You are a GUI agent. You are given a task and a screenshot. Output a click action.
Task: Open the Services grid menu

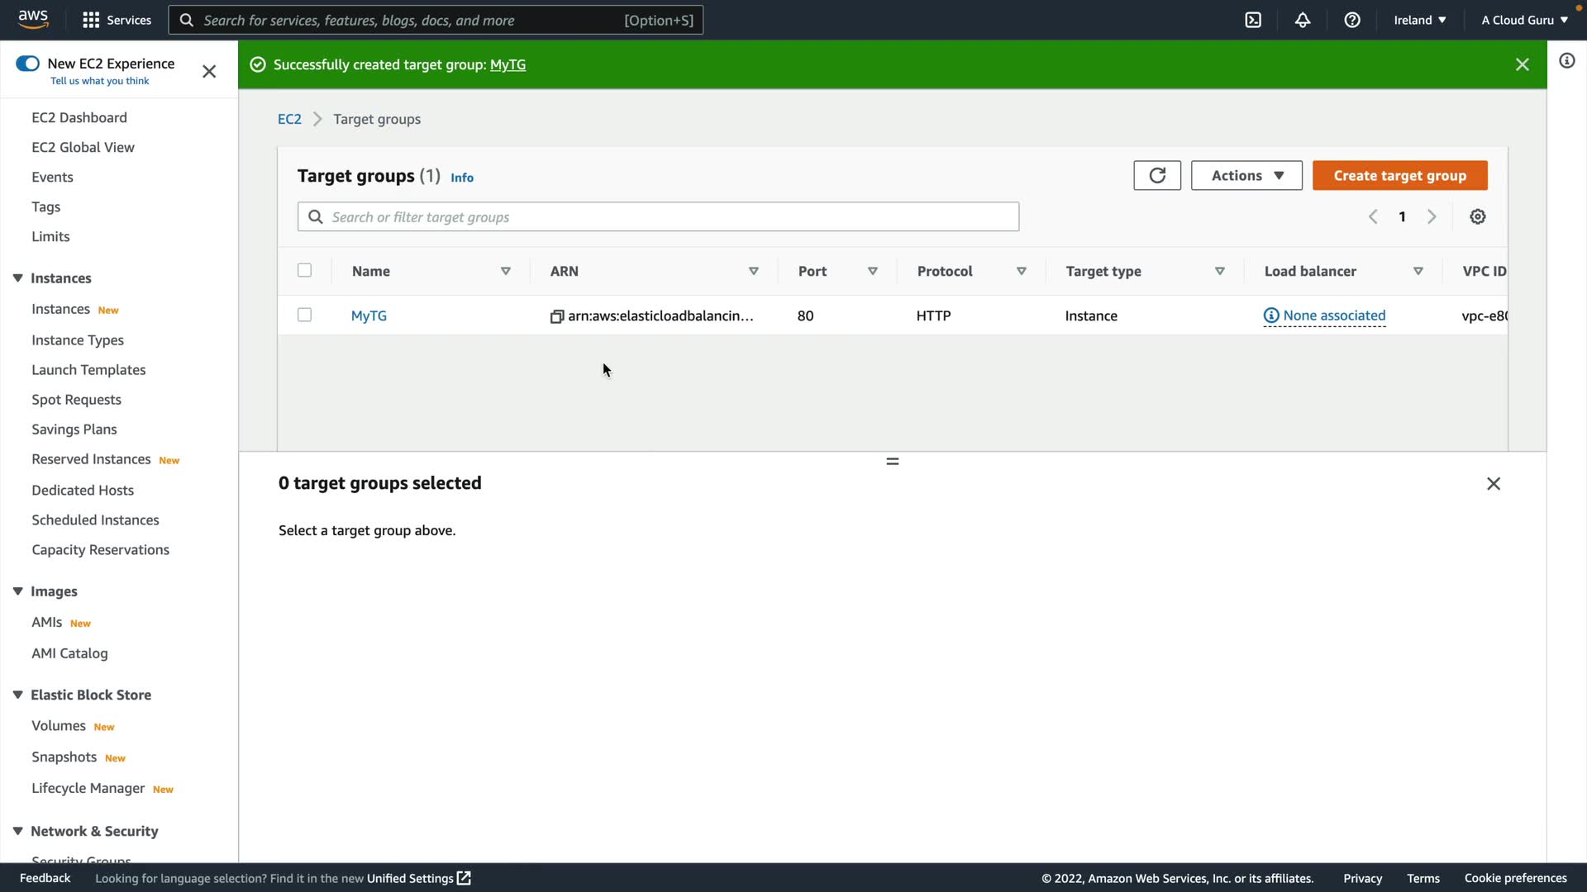click(92, 20)
